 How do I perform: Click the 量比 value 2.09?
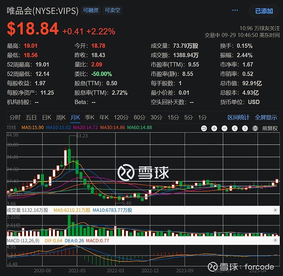[x=97, y=65]
